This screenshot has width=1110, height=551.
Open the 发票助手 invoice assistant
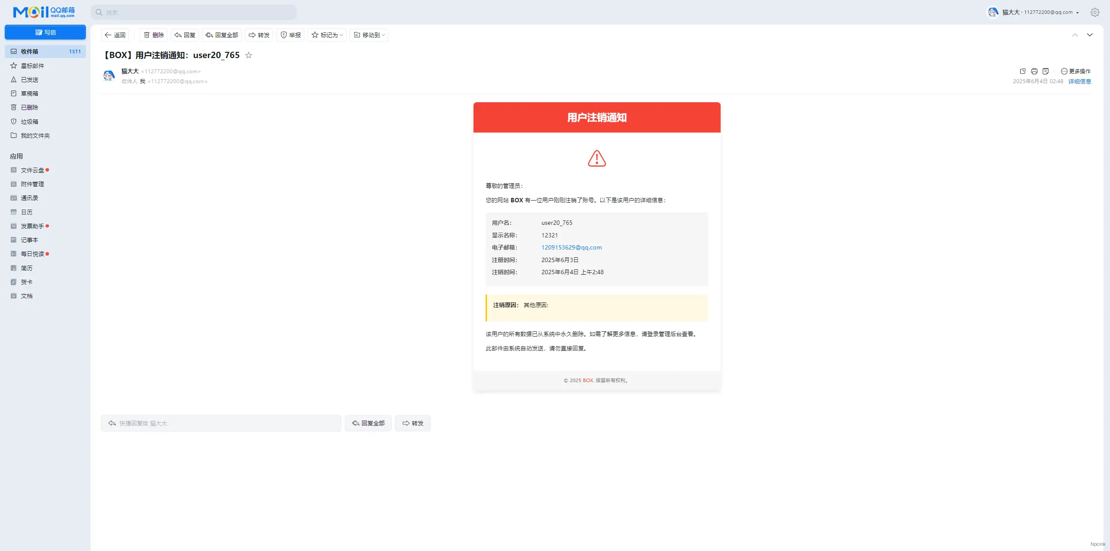click(x=33, y=226)
